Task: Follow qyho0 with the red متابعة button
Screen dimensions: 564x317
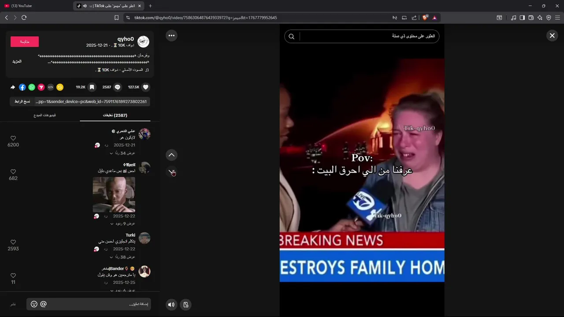Action: coord(25,41)
